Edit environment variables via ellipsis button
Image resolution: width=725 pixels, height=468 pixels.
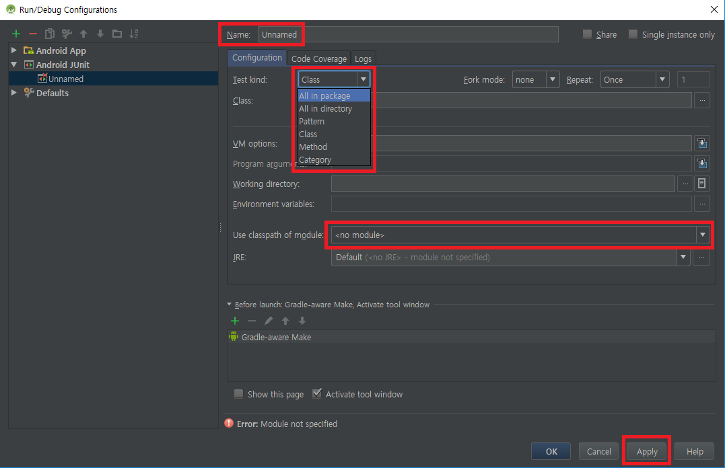coord(702,204)
